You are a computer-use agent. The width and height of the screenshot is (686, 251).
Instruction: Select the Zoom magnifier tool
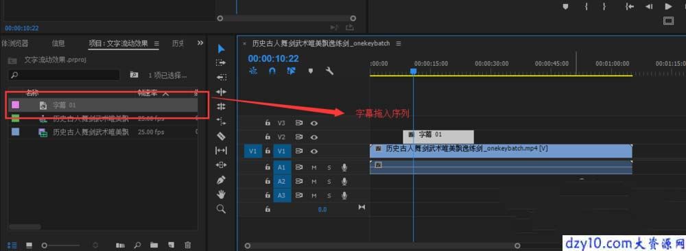pyautogui.click(x=222, y=209)
